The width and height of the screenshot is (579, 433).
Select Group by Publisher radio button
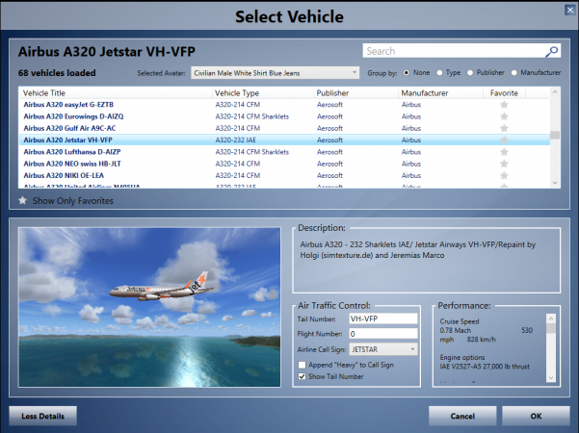(x=470, y=72)
